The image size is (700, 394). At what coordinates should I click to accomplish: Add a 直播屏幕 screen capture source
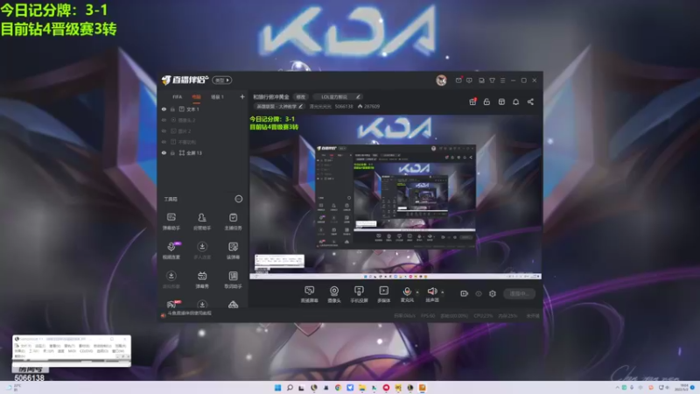pyautogui.click(x=309, y=294)
